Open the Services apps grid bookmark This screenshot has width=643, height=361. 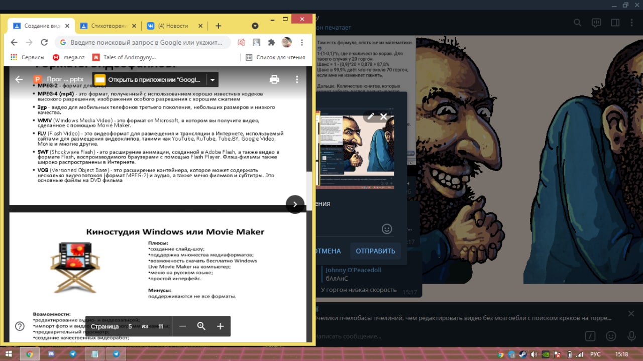[x=27, y=57]
